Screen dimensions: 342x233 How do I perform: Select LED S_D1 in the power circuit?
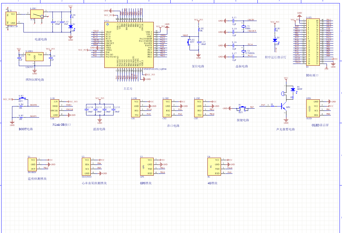71,27
